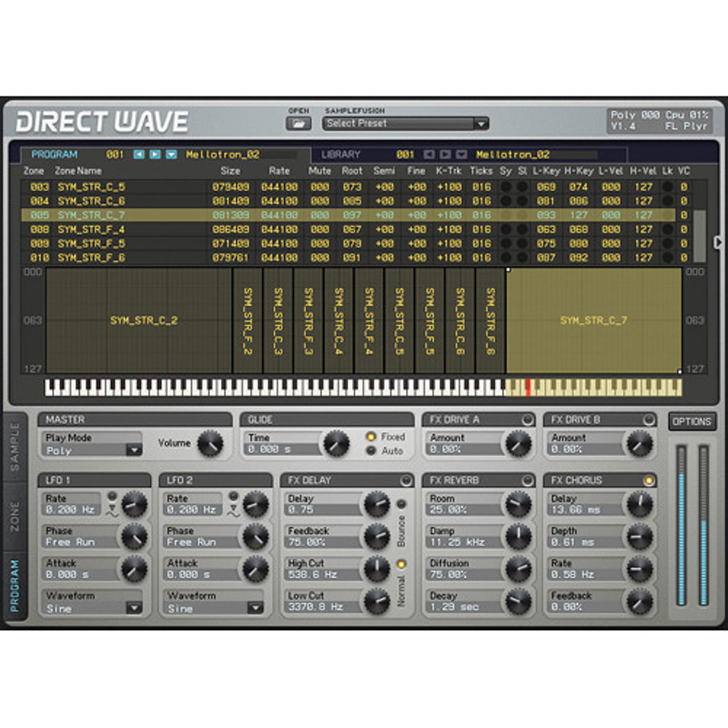Open LFO 1 Waveform dropdown
The image size is (728, 728).
coord(93,608)
